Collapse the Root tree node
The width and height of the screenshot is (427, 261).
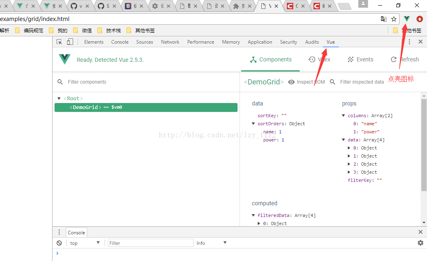coord(59,98)
